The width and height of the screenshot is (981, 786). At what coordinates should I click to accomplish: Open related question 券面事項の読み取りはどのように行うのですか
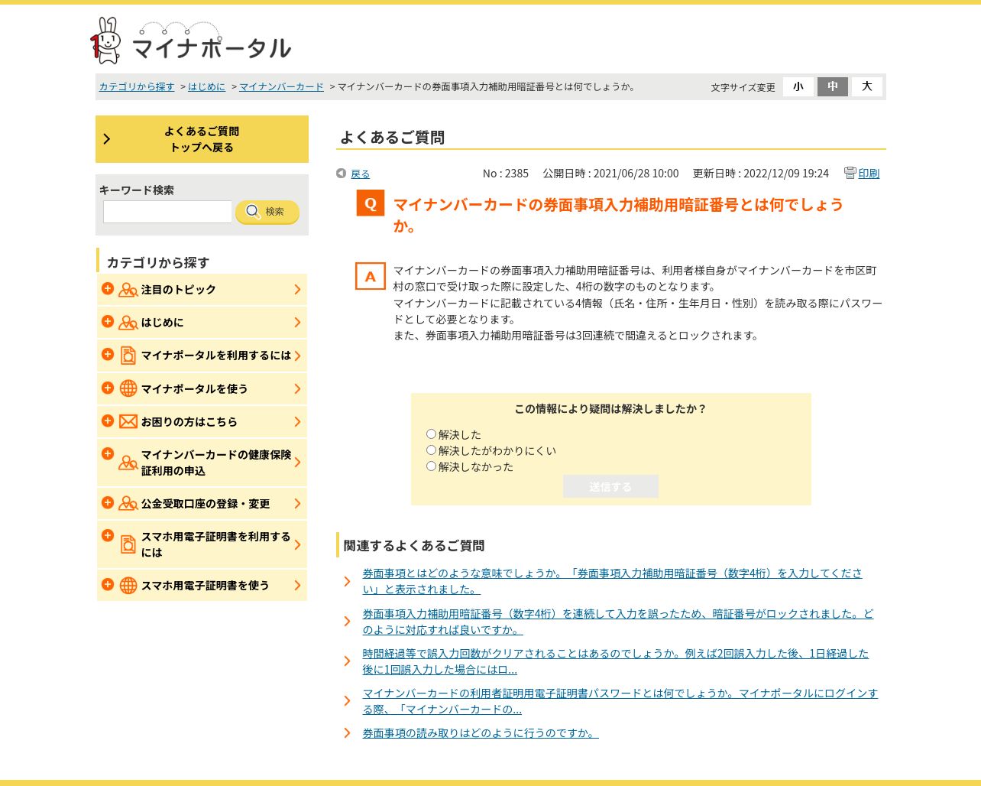coord(480,732)
